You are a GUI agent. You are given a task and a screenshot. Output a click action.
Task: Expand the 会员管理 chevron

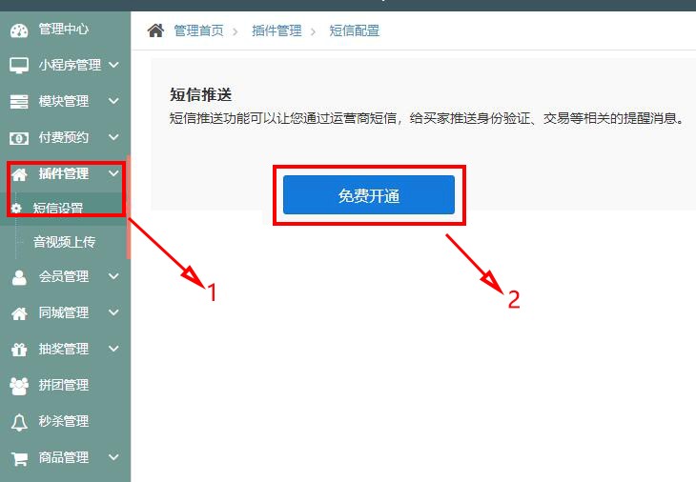(113, 276)
